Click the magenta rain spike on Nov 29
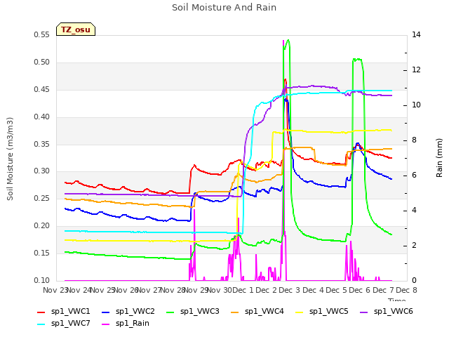Screen dimensions: 449x337 [x=194, y=211]
